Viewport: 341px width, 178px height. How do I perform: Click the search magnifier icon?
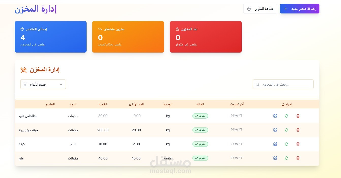coord(257,84)
